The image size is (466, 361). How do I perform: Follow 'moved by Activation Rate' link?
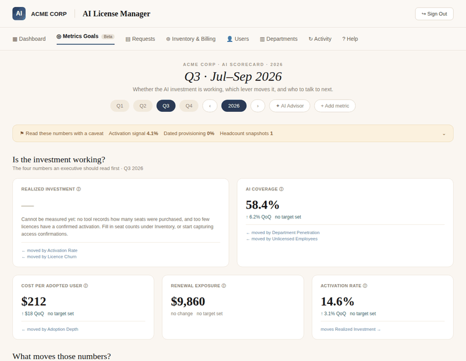point(50,250)
